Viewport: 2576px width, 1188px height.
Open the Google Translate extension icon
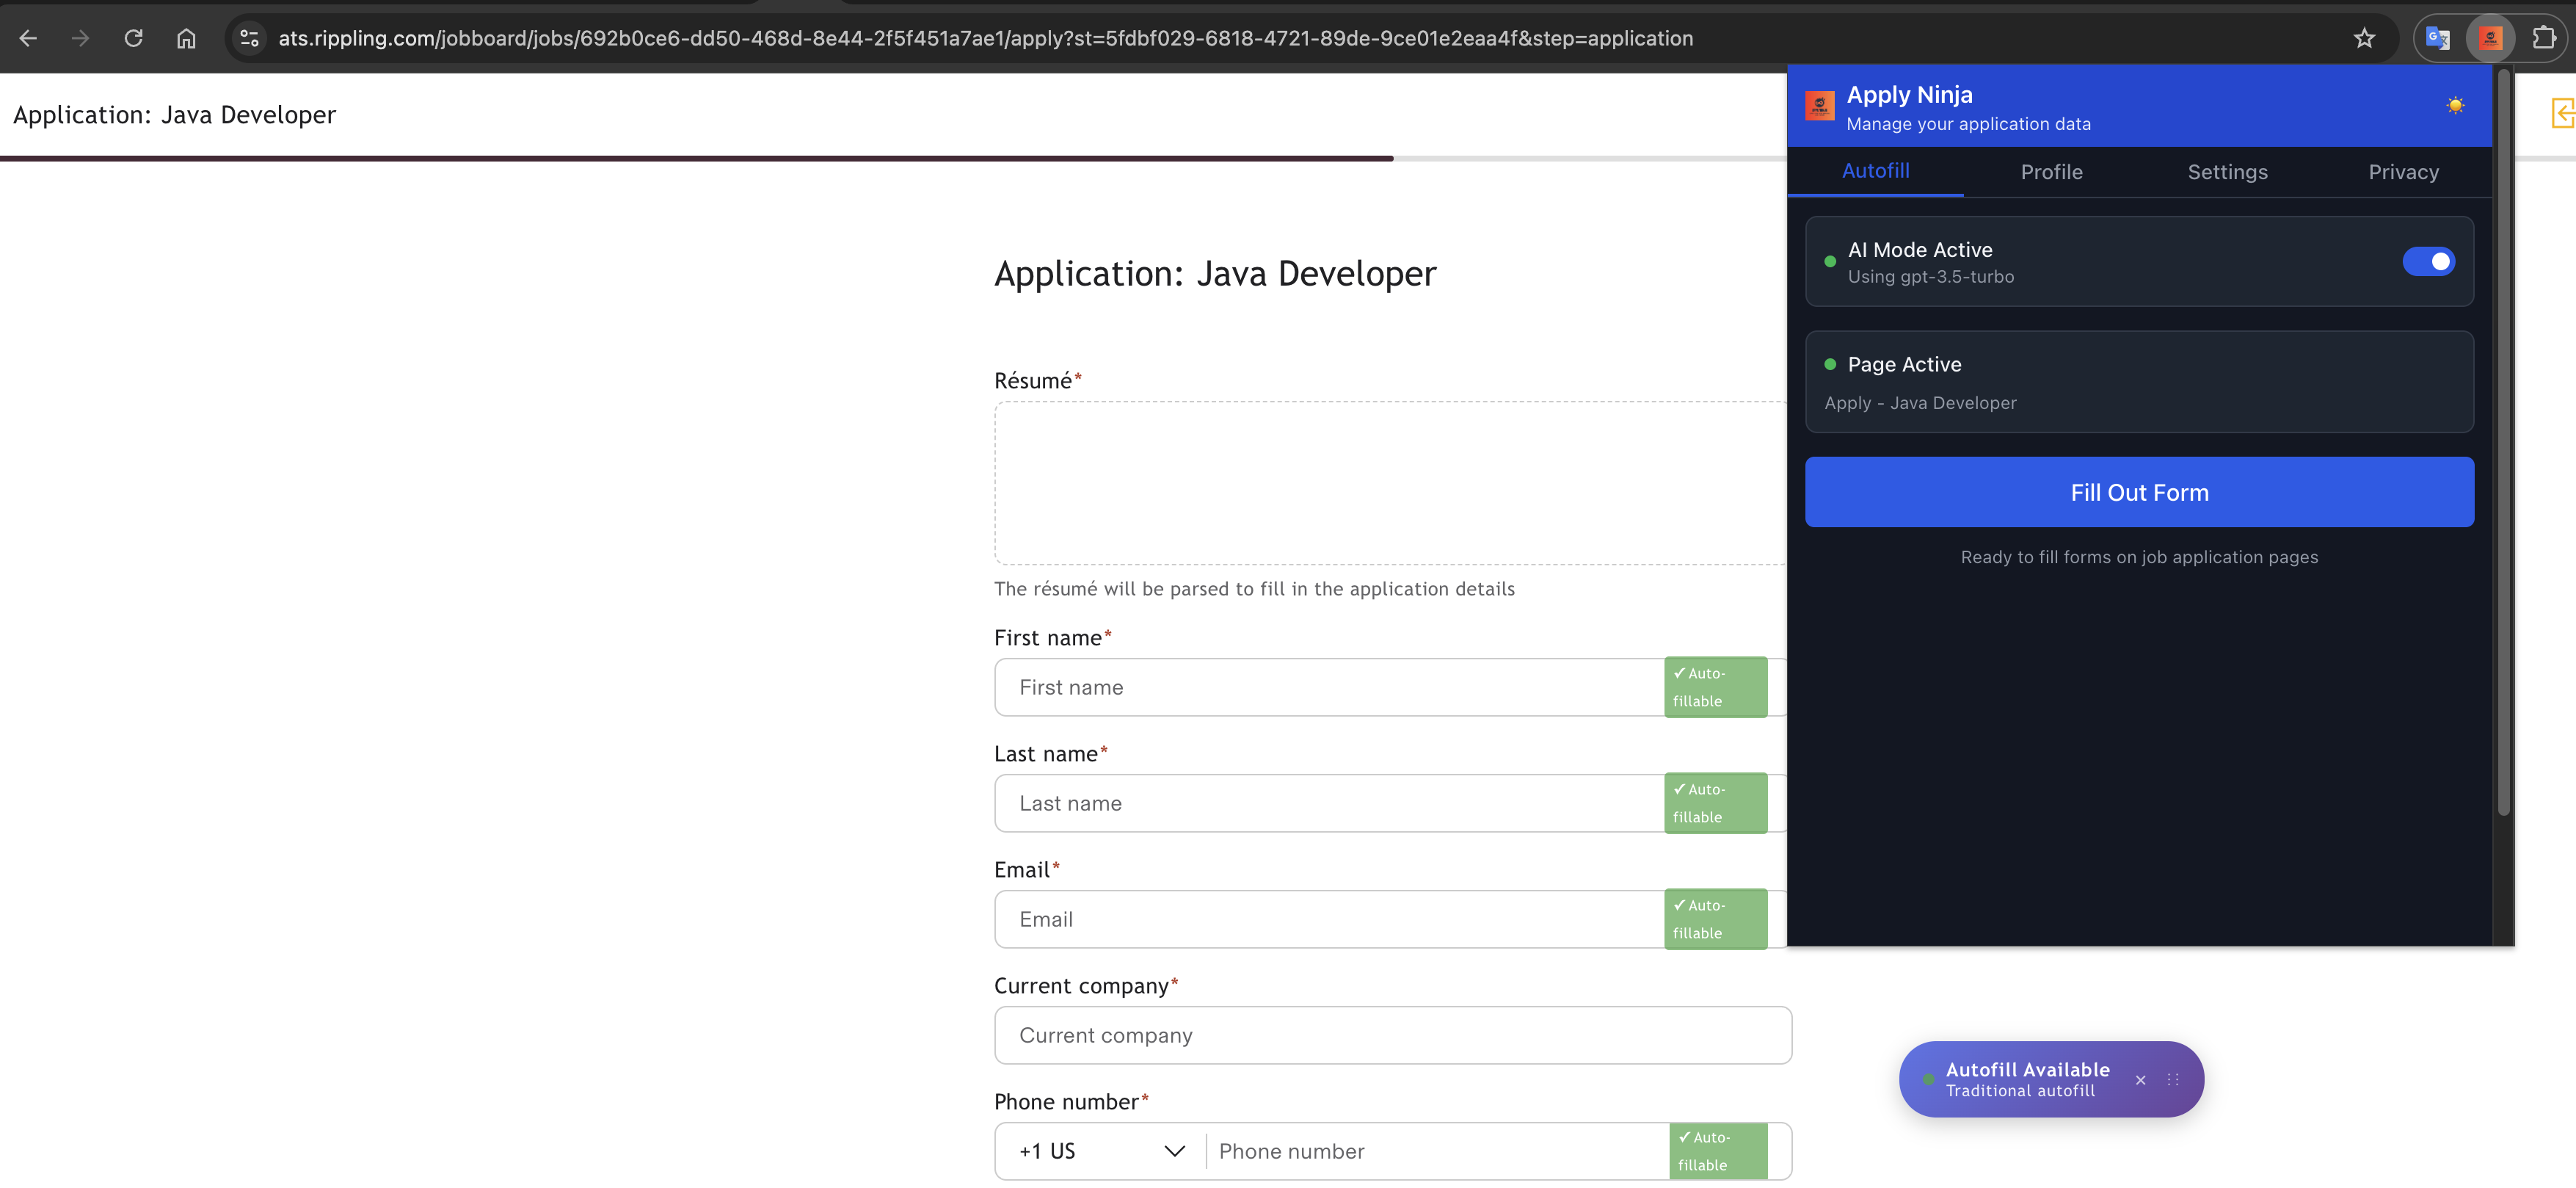2437,38
